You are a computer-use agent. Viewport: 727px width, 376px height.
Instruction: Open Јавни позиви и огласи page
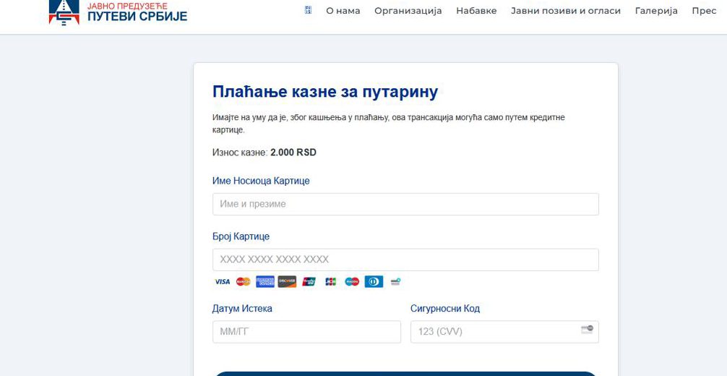tap(565, 11)
